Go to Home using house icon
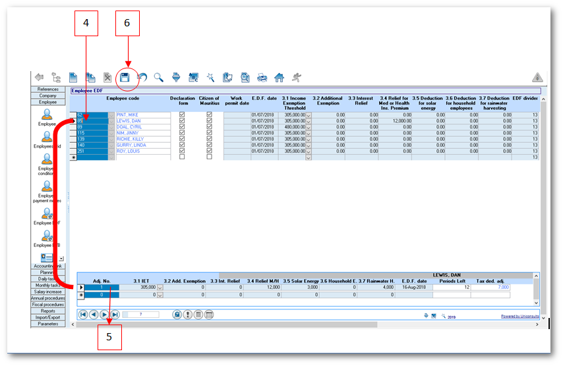 pos(280,78)
